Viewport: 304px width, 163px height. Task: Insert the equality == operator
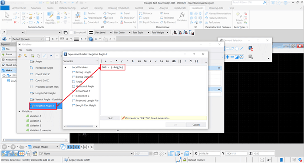point(139,61)
